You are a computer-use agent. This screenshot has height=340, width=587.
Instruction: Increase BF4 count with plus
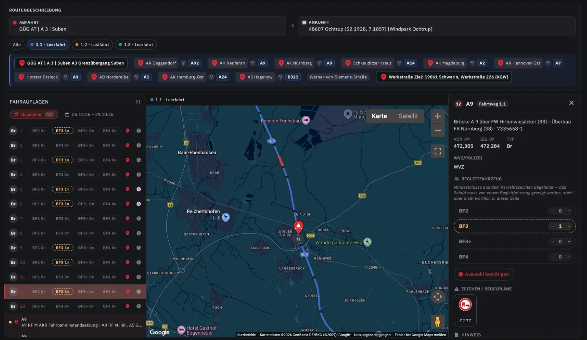(569, 257)
